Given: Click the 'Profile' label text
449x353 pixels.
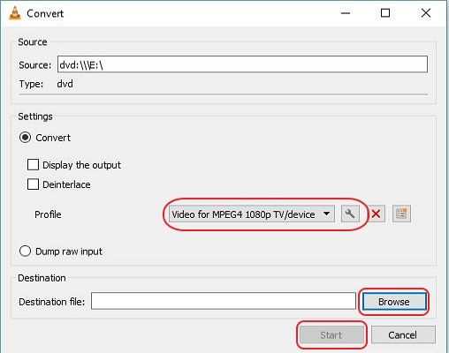Looking at the screenshot, I should [48, 214].
